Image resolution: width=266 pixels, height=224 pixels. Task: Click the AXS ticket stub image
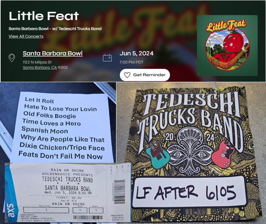[x=68, y=193]
